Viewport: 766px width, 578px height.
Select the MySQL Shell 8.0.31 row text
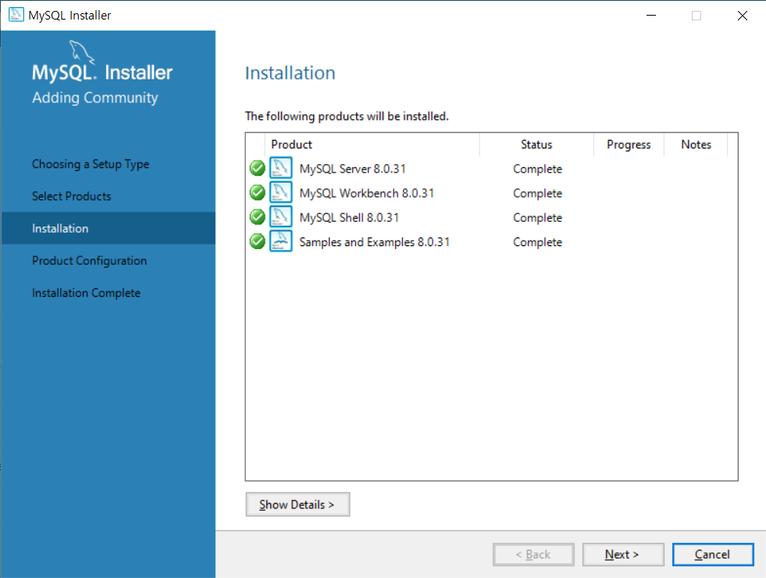coord(349,217)
